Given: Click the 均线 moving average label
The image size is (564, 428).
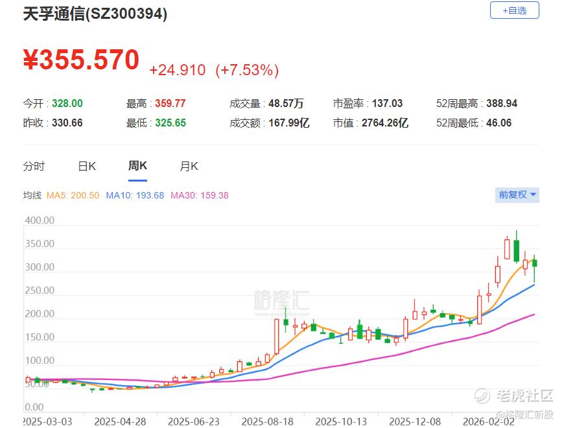Looking at the screenshot, I should point(32,195).
